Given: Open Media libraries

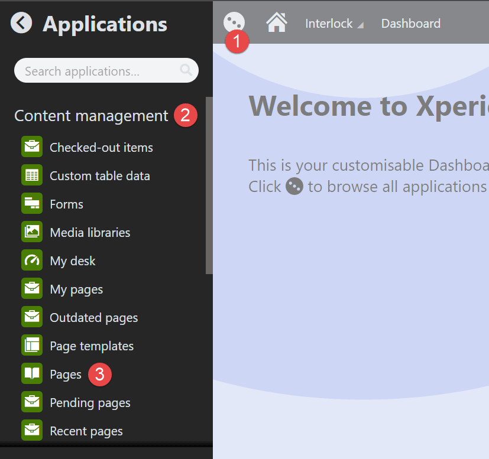Looking at the screenshot, I should [x=90, y=233].
